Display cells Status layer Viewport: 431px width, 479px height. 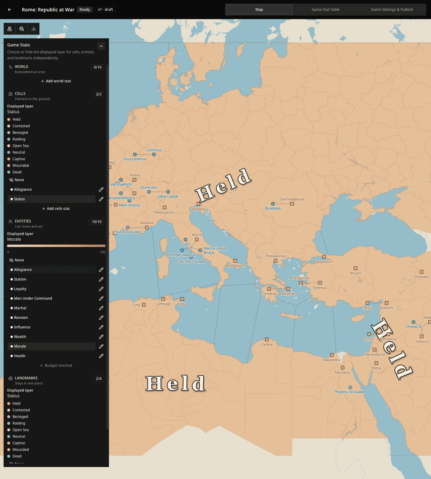(51, 199)
